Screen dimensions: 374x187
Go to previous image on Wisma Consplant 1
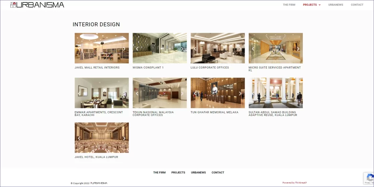pyautogui.click(x=137, y=49)
